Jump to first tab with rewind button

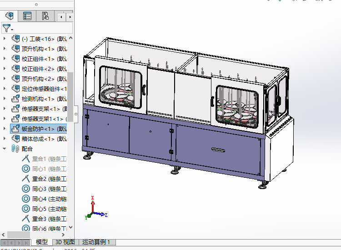coord(5,242)
